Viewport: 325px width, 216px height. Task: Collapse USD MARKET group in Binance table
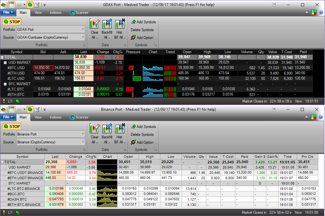(5, 167)
